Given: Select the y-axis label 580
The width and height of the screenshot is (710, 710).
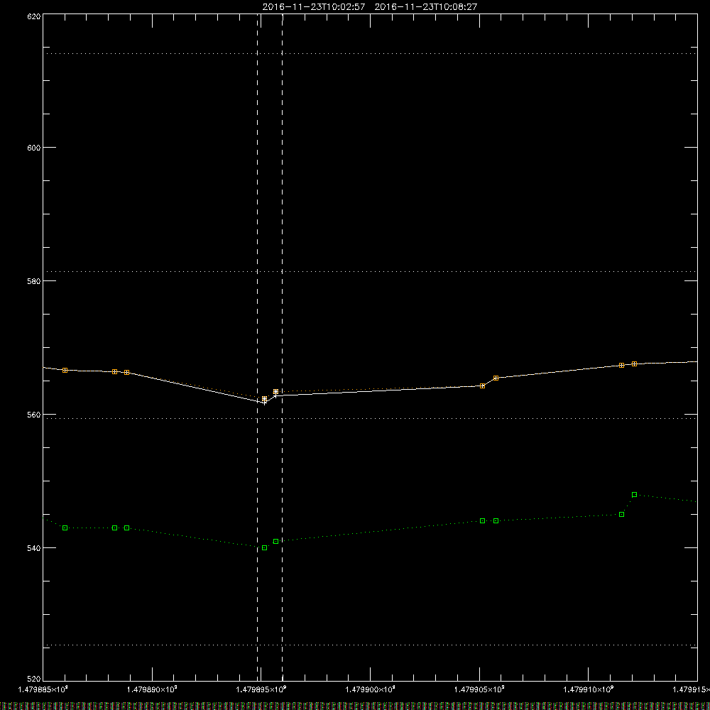Looking at the screenshot, I should 34,281.
